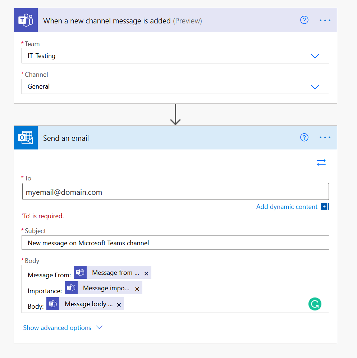Select the 'Message impo...' dynamic token
Image resolution: width=357 pixels, height=358 pixels.
pyautogui.click(x=104, y=288)
